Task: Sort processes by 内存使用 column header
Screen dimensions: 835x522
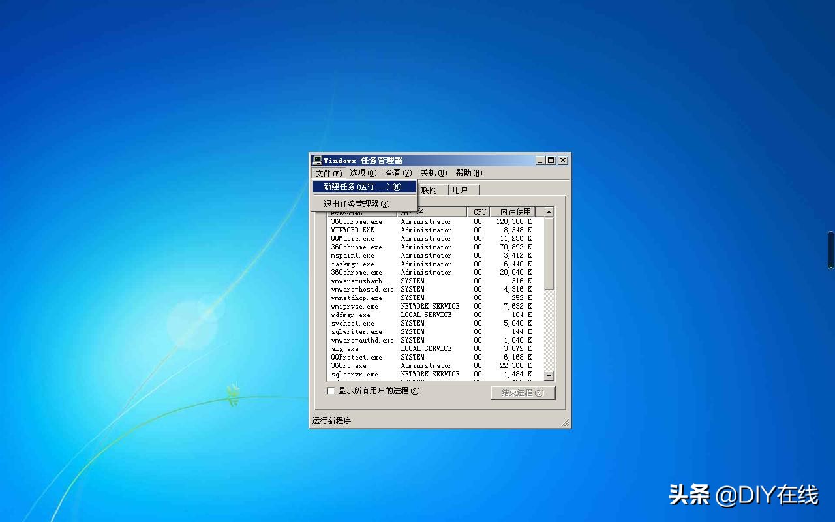Action: [x=515, y=212]
